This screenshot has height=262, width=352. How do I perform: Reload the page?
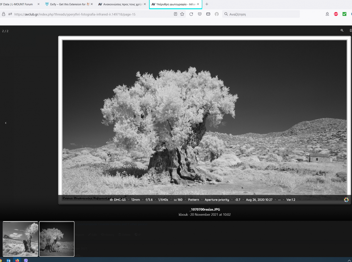click(x=191, y=14)
